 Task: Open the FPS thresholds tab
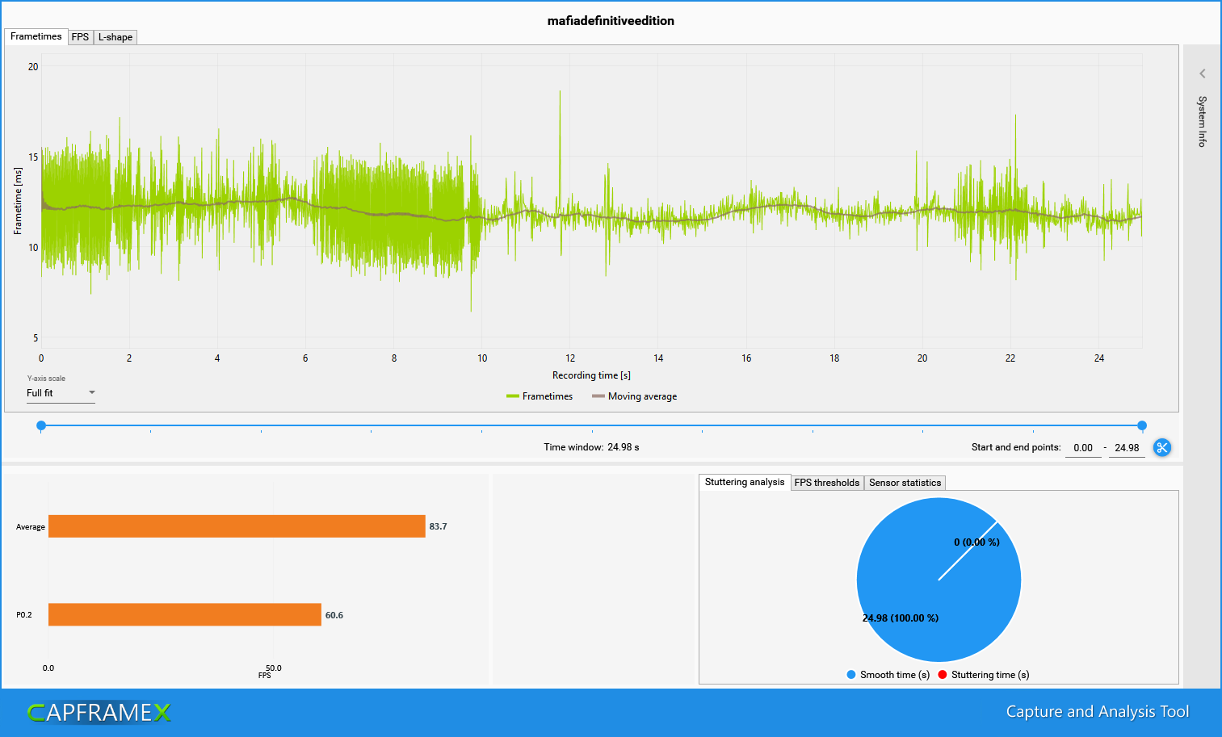pyautogui.click(x=827, y=483)
